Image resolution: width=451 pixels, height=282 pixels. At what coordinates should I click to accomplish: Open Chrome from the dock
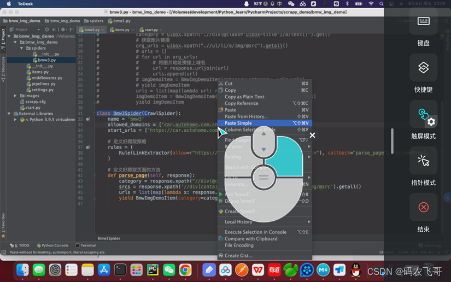(185, 269)
